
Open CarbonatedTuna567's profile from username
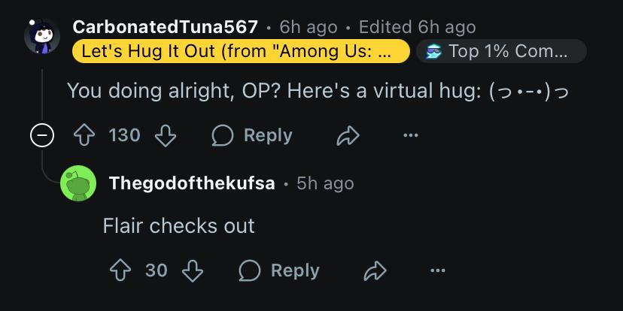click(x=166, y=27)
